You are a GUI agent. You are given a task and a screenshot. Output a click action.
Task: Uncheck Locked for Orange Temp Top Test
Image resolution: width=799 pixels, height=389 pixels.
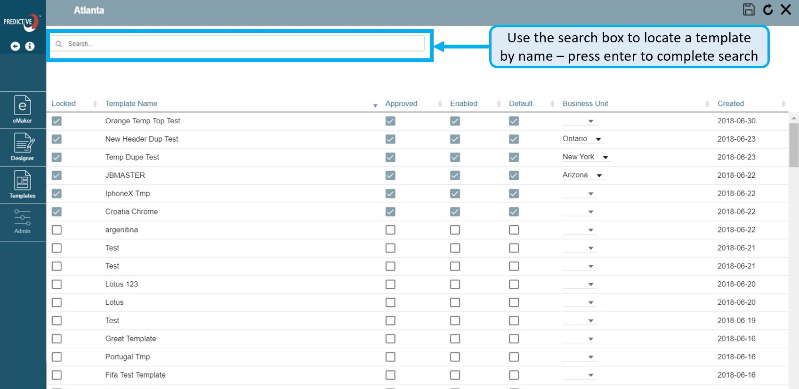point(56,121)
